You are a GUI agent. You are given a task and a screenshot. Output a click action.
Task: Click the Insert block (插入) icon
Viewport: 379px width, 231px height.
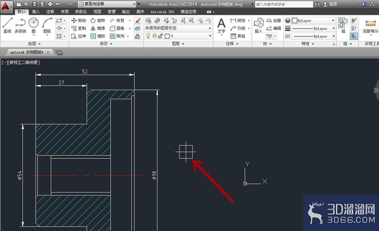click(x=258, y=25)
